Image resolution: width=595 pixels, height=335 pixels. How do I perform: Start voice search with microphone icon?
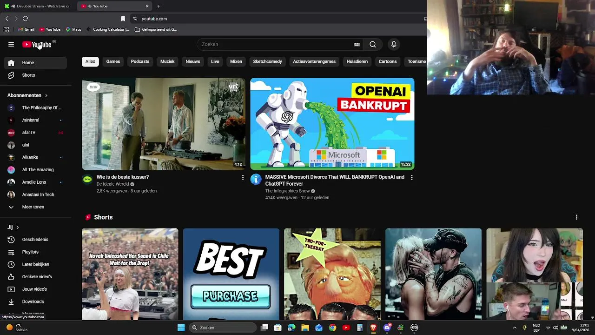pos(394,44)
